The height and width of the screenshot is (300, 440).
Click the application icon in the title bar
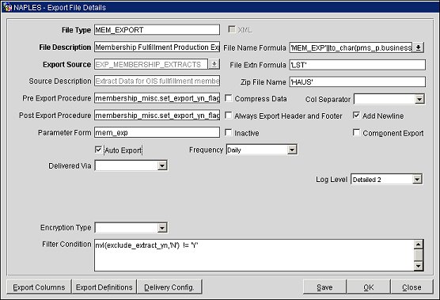[x=8, y=7]
